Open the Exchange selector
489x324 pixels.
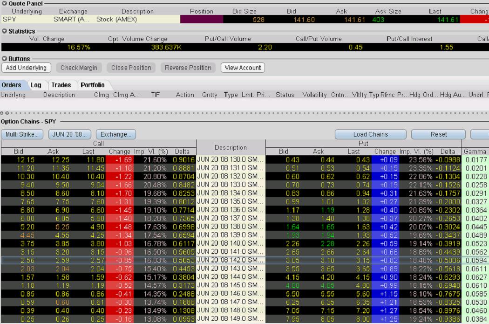click(x=115, y=134)
